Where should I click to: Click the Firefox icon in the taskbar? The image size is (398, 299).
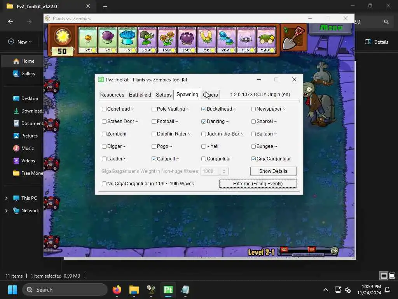pos(117,290)
